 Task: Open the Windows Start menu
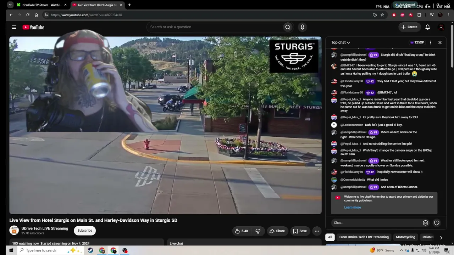tap(11, 250)
